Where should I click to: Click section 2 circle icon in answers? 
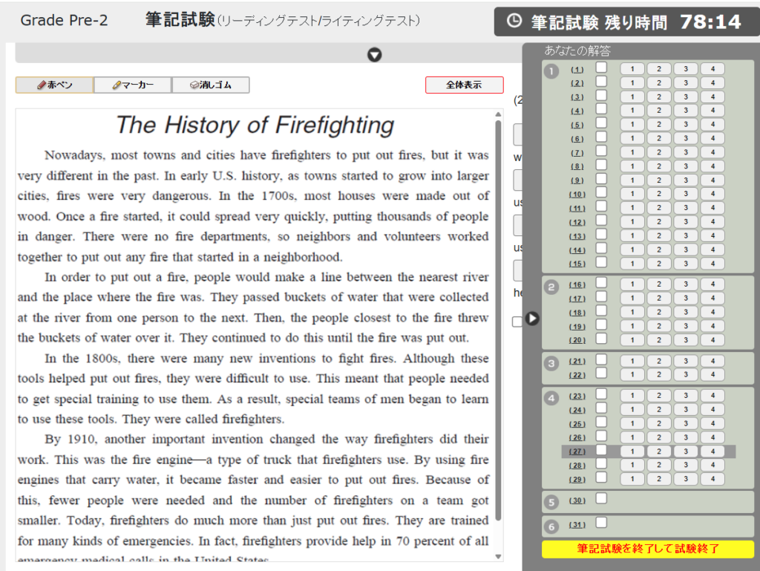point(551,287)
